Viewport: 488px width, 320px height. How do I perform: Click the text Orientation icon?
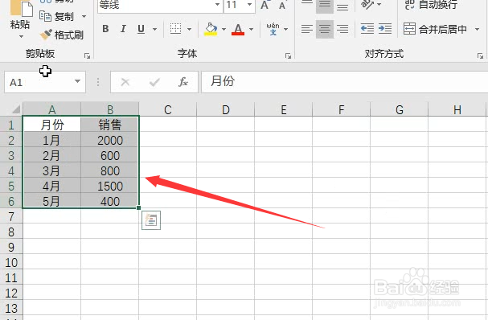click(367, 4)
